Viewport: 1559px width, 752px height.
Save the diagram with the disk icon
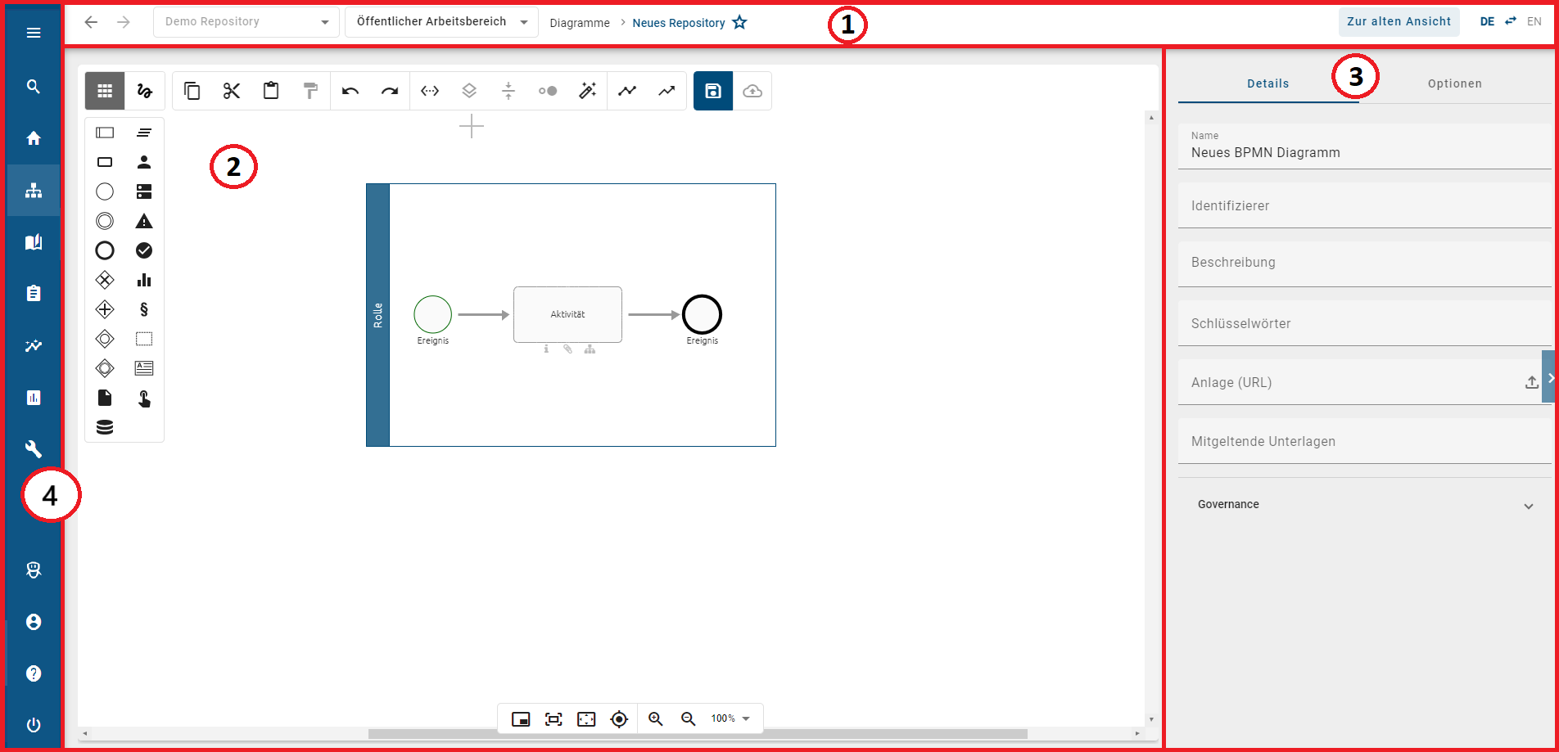point(712,91)
